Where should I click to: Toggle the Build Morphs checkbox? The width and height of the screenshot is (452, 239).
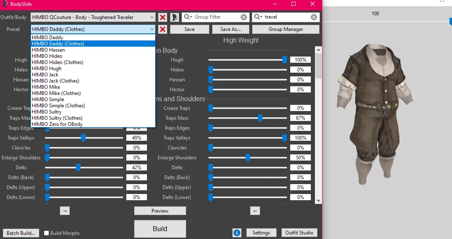point(46,233)
